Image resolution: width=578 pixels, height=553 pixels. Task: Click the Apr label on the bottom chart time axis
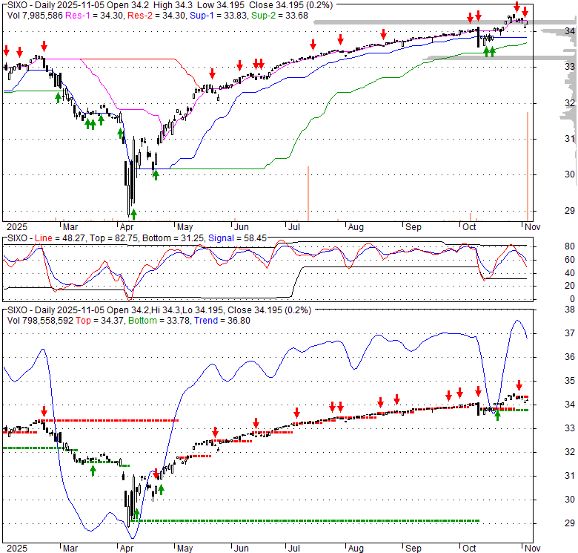127,546
